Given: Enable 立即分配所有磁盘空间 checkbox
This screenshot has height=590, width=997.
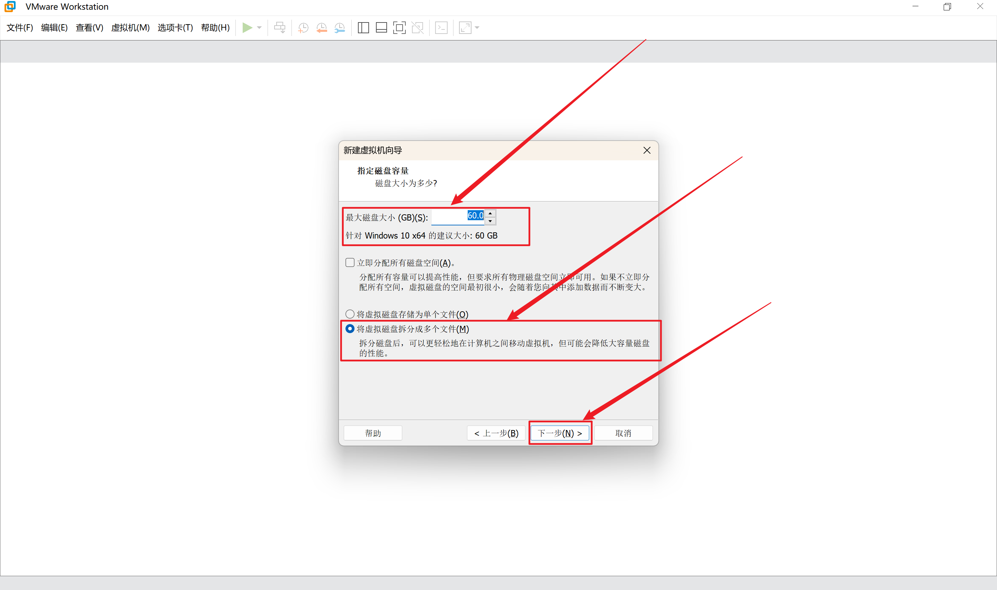Looking at the screenshot, I should click(x=350, y=262).
